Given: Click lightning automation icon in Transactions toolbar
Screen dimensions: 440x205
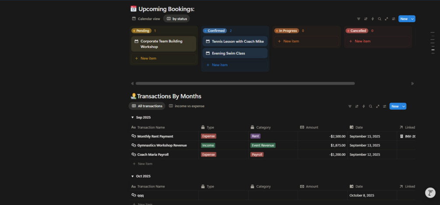Looking at the screenshot, I should pos(363,106).
